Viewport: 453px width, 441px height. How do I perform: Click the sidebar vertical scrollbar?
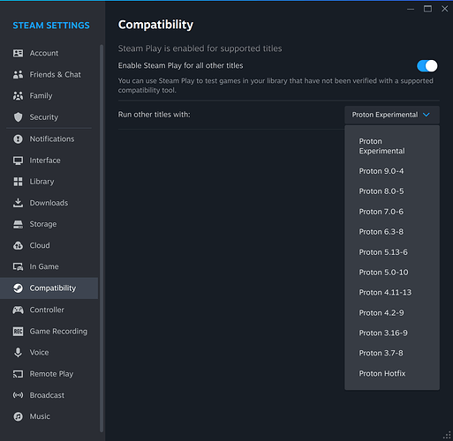[102, 238]
